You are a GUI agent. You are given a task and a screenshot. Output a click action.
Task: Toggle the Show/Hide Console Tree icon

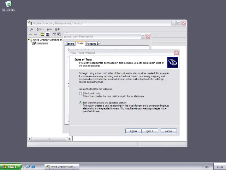[x=48, y=34]
